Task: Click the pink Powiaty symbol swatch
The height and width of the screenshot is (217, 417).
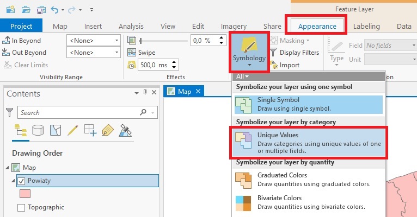Action: pos(25,194)
